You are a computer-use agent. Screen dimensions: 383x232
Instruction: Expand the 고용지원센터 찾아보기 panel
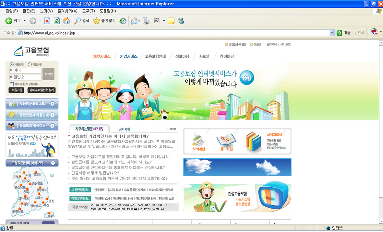click(x=53, y=163)
